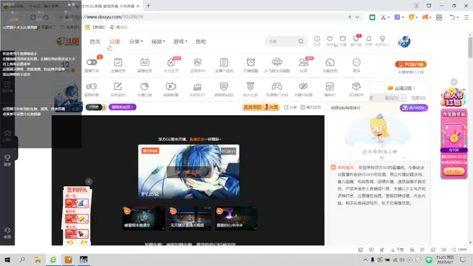The height and width of the screenshot is (266, 473).
Task: Click the 火箭 rocket claim banner
Action: click(x=261, y=107)
